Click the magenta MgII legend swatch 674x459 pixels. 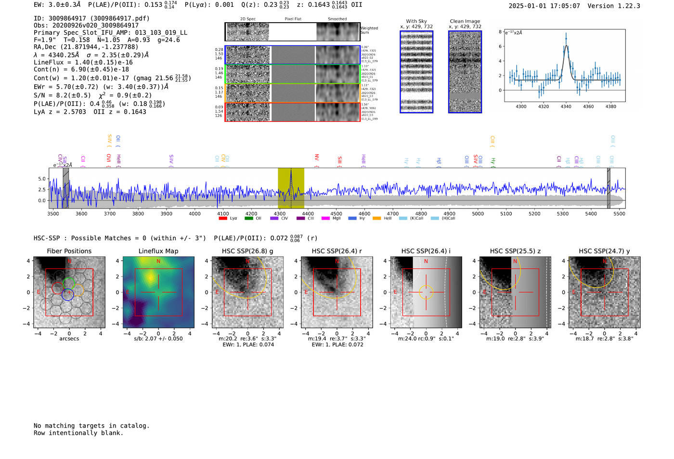point(326,218)
